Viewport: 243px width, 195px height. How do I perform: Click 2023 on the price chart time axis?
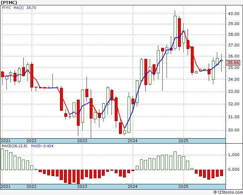[x=82, y=141]
